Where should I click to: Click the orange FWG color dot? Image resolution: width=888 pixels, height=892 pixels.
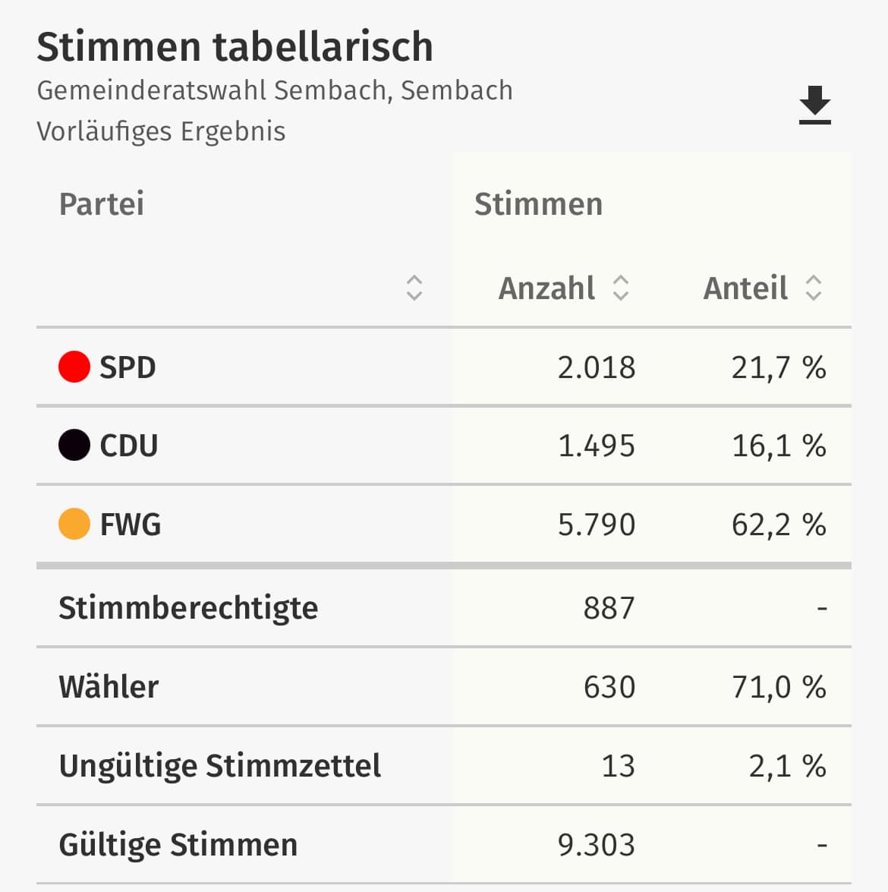[x=74, y=524]
